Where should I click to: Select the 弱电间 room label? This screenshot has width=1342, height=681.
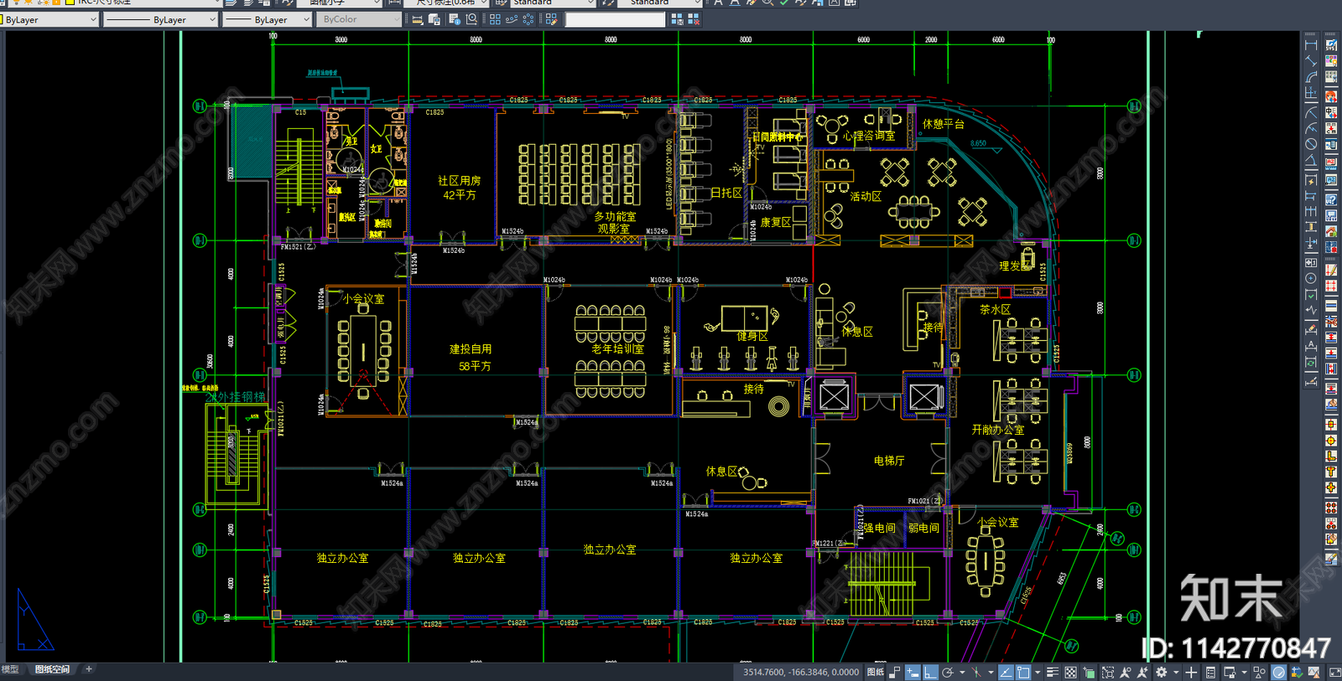tap(923, 529)
